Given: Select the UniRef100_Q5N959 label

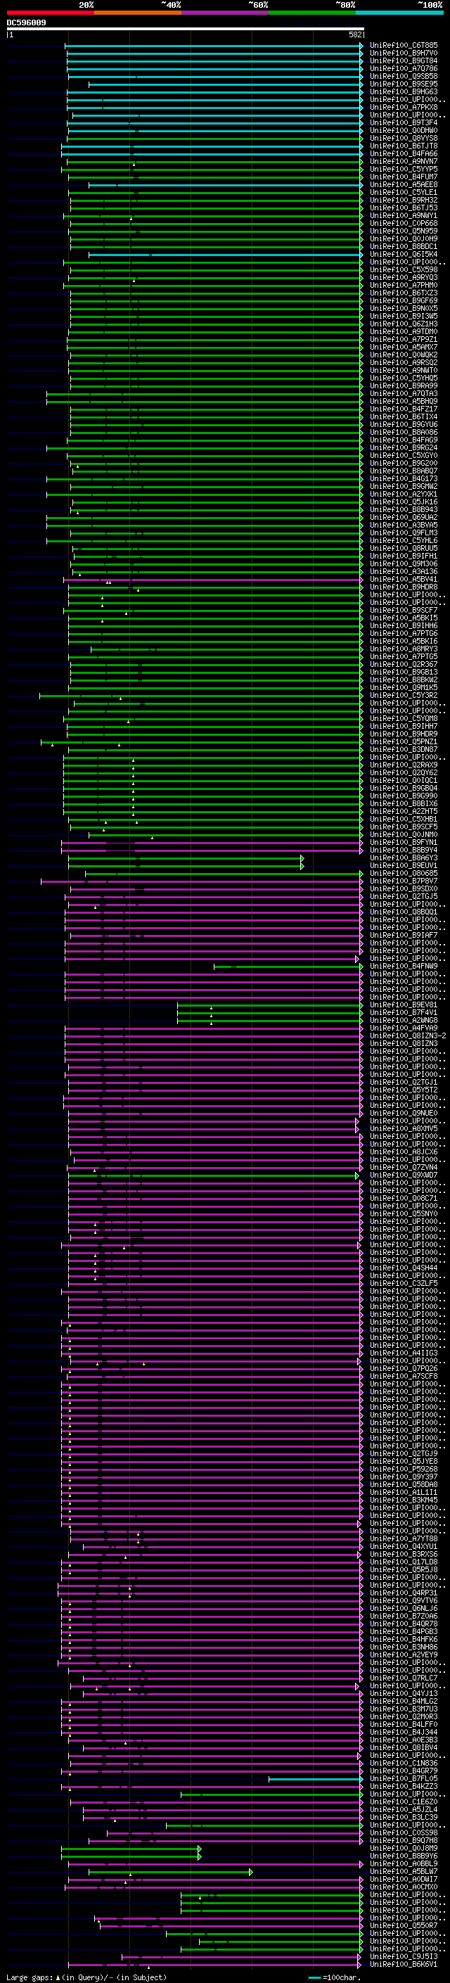Looking at the screenshot, I should [x=404, y=231].
